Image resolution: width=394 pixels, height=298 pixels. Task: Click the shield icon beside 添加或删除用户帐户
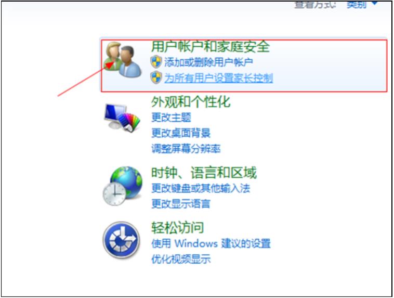156,62
